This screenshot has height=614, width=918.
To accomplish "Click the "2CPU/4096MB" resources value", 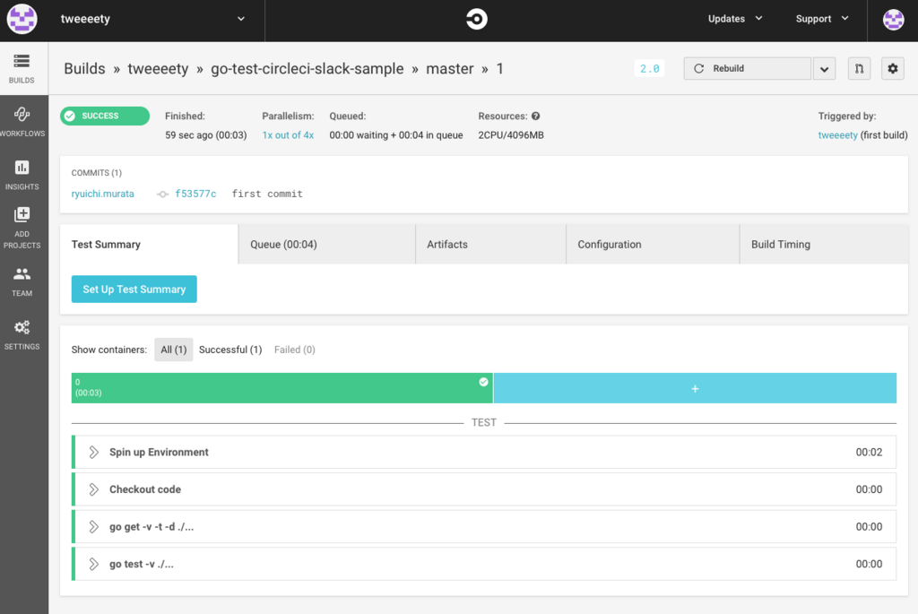I will (x=511, y=135).
